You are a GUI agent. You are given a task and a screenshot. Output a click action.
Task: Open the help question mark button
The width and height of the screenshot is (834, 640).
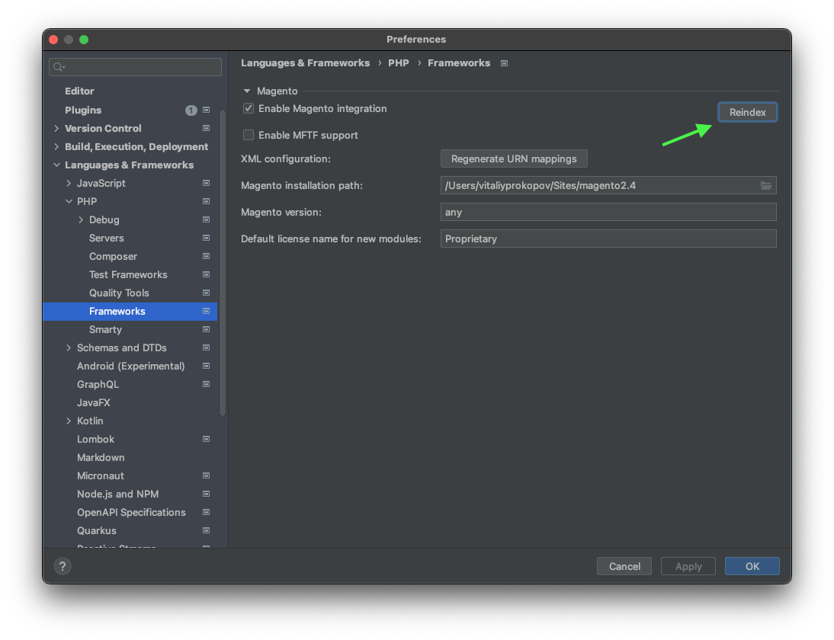point(63,566)
